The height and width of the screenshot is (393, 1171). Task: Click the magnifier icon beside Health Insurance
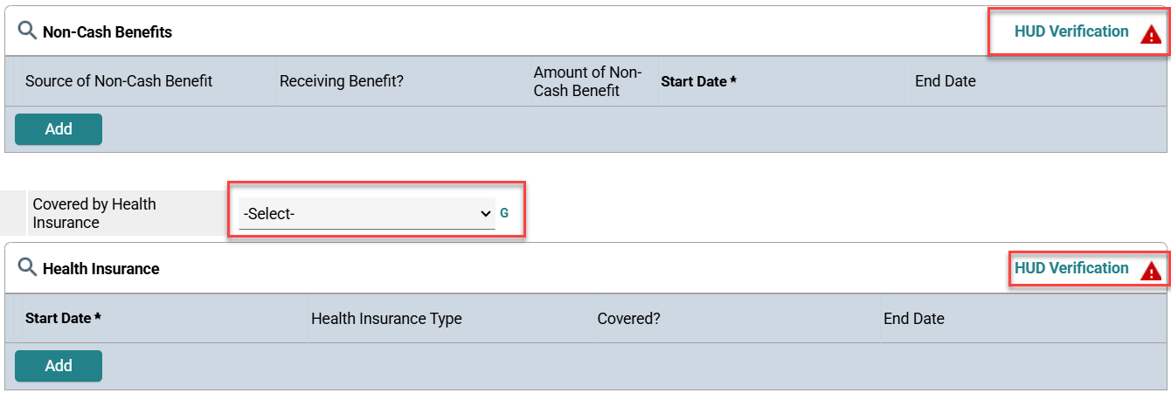[27, 268]
